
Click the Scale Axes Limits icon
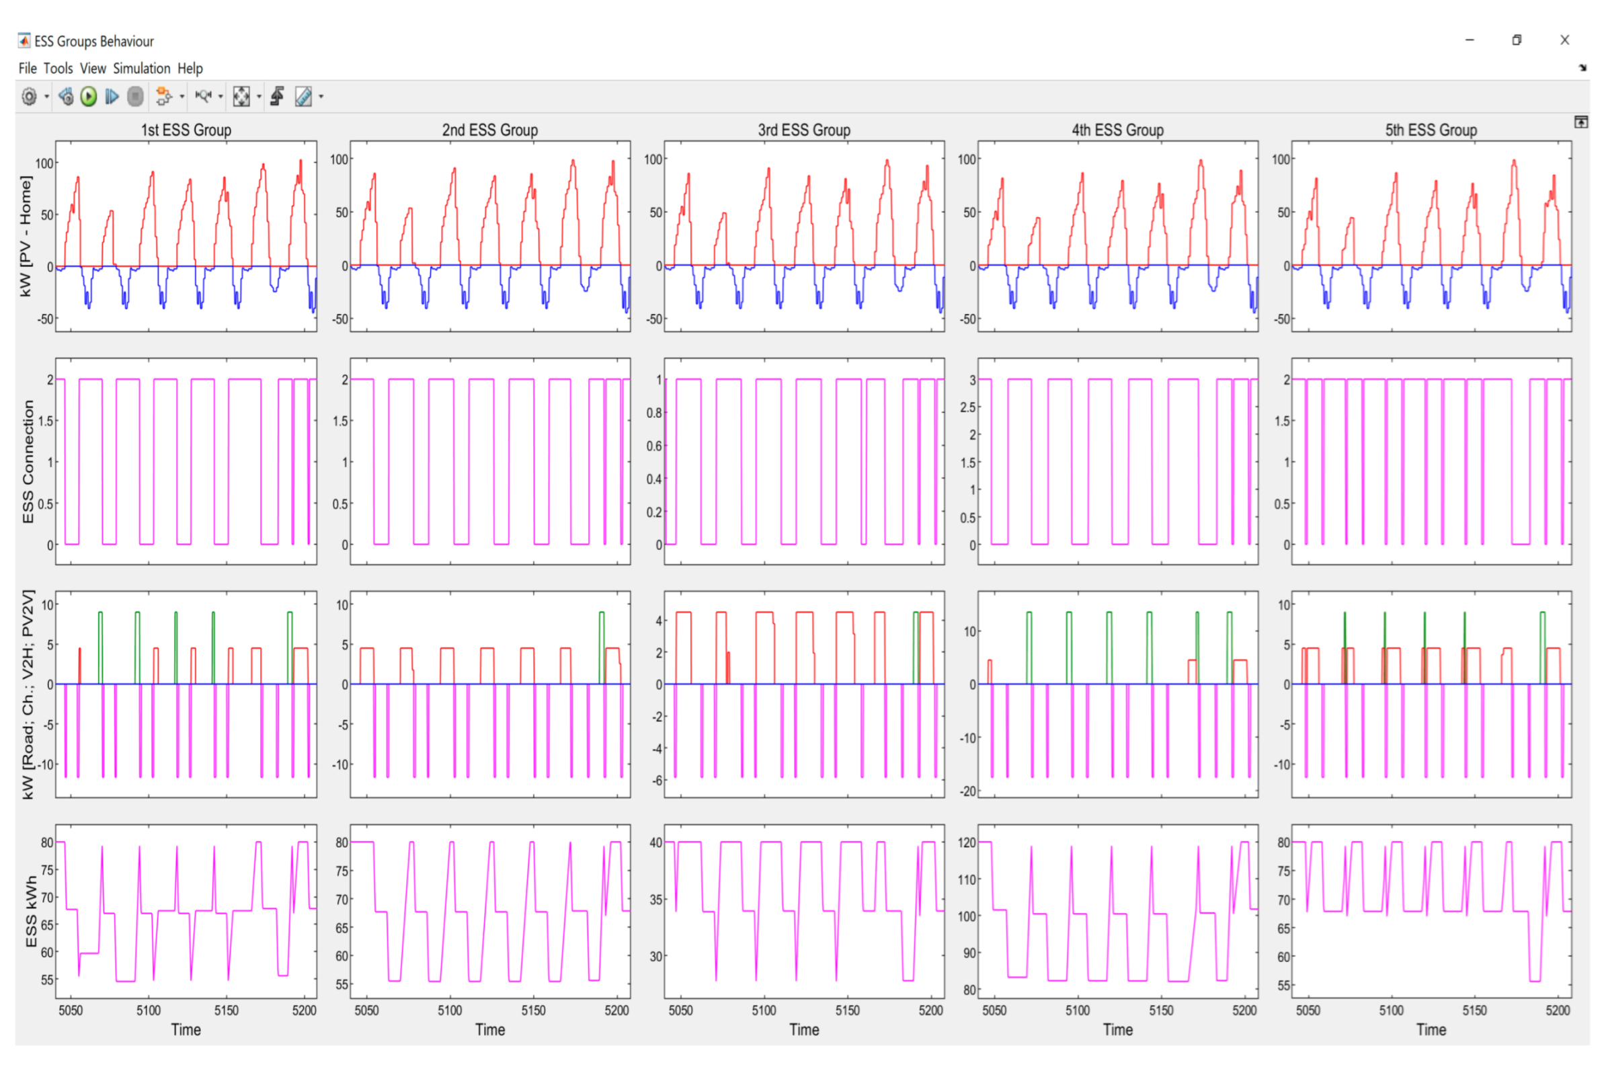pos(241,96)
